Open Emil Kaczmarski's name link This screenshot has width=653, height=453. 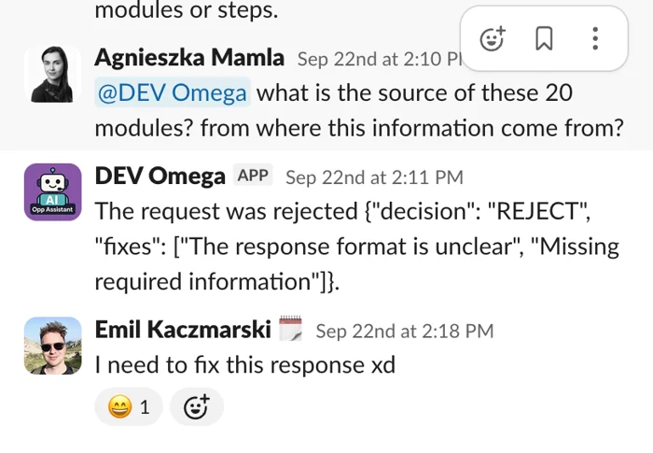click(183, 330)
